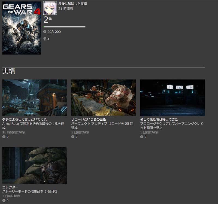Screen dimensions: 218x204
Task: Select the 最後に解除した実績 heading text
Action: point(72,4)
